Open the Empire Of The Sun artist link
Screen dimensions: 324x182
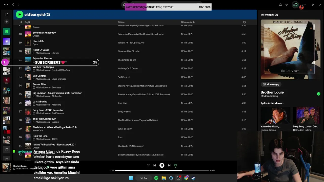[61, 70]
